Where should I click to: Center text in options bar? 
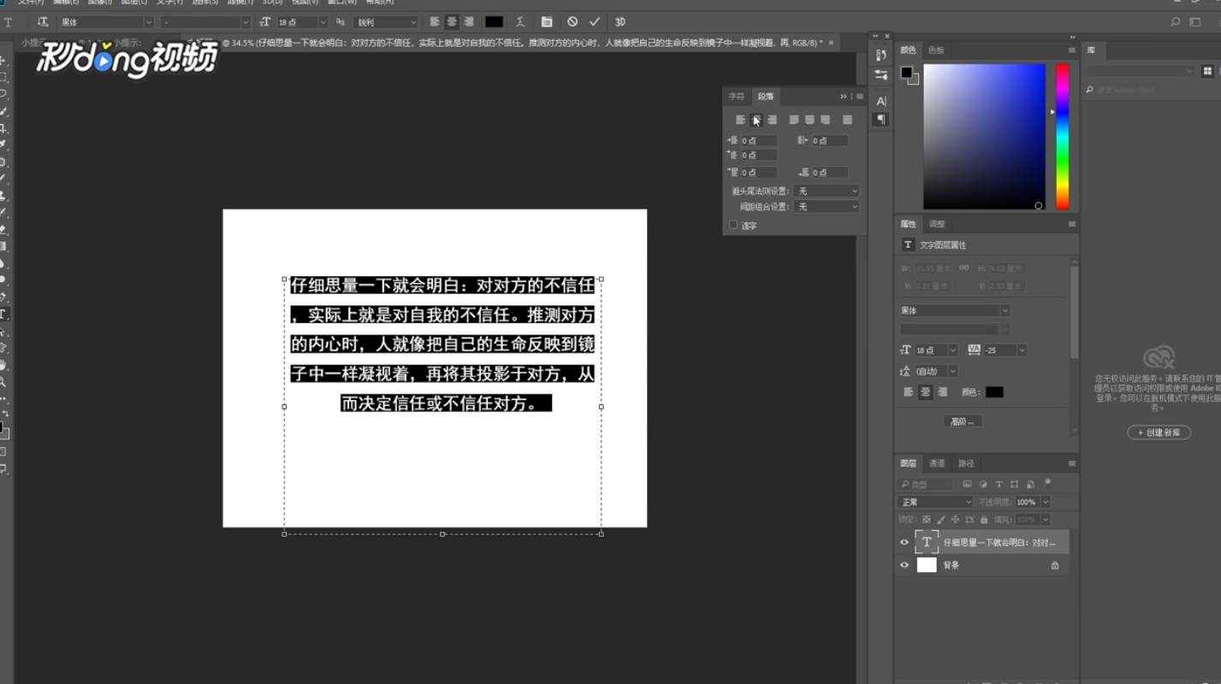[452, 22]
